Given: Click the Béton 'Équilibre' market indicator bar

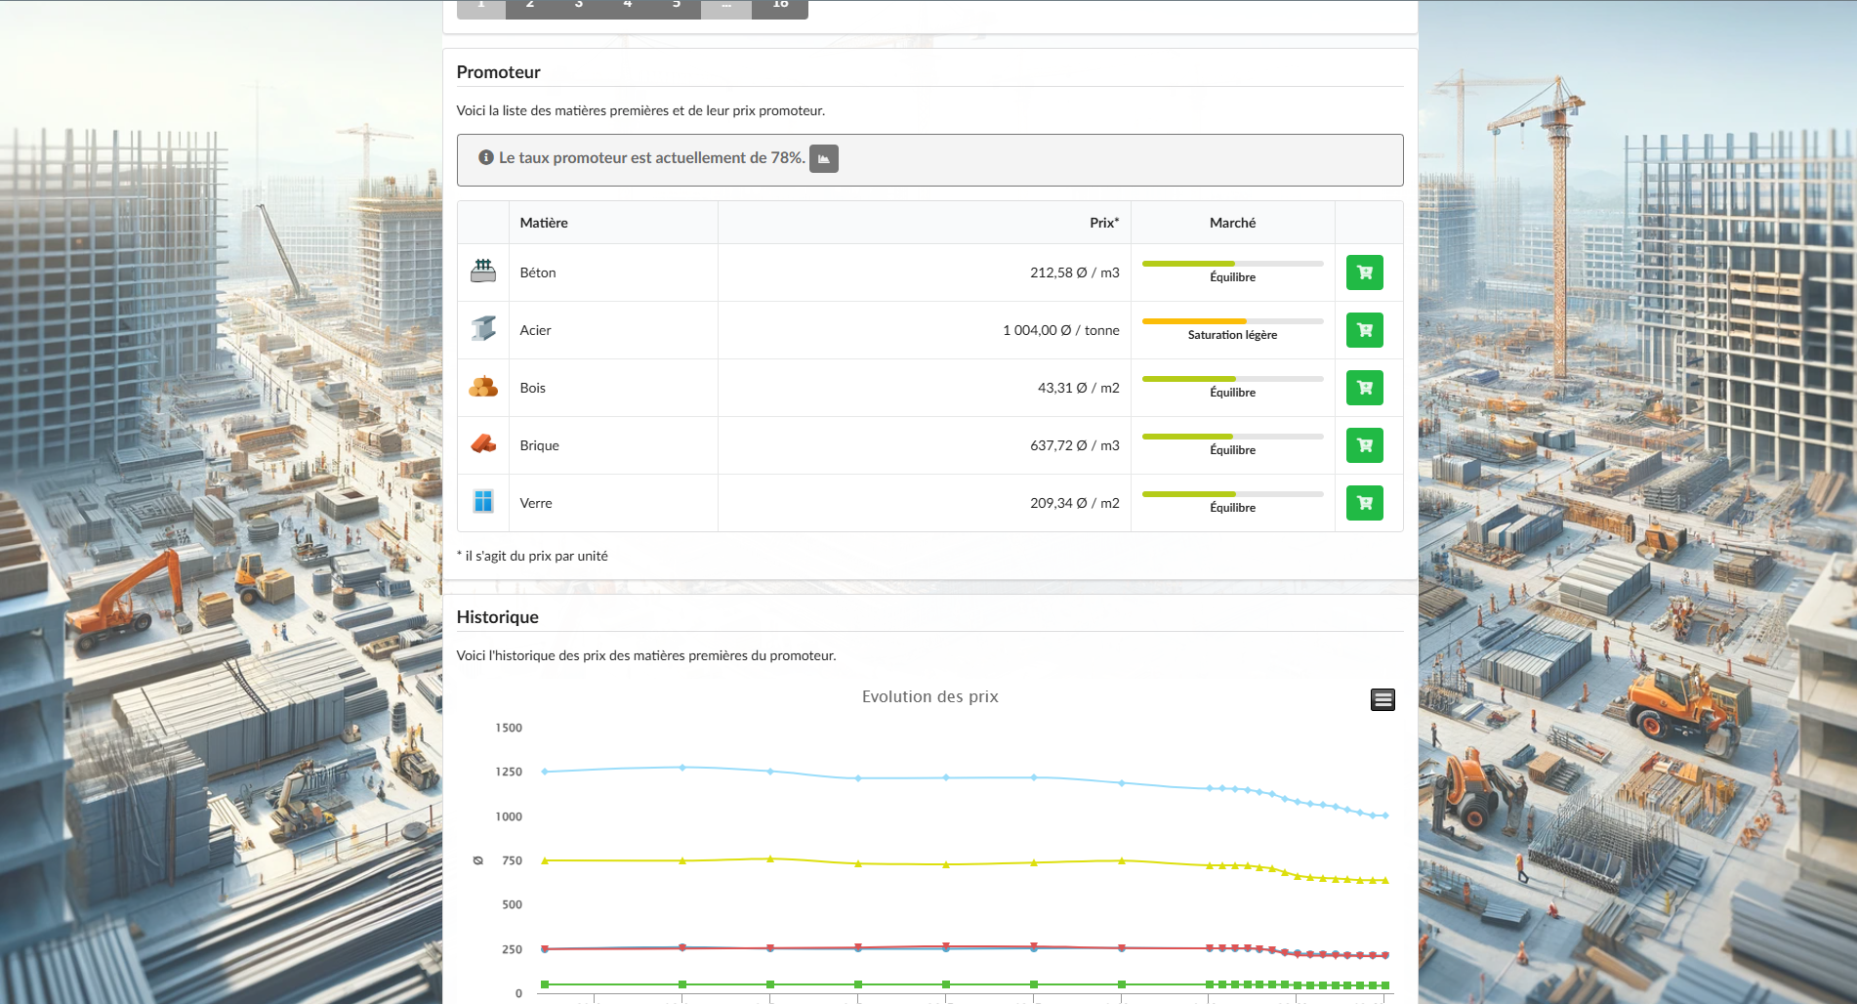Looking at the screenshot, I should click(x=1232, y=264).
